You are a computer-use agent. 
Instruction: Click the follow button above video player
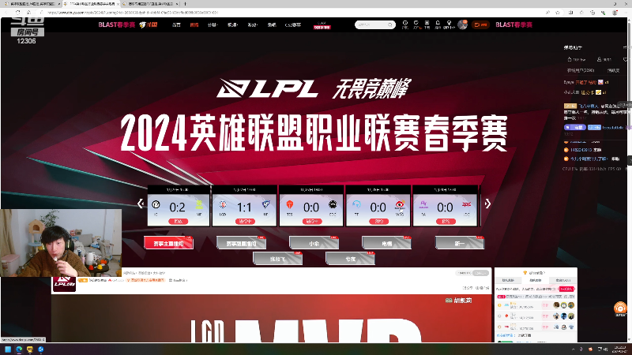point(480,273)
